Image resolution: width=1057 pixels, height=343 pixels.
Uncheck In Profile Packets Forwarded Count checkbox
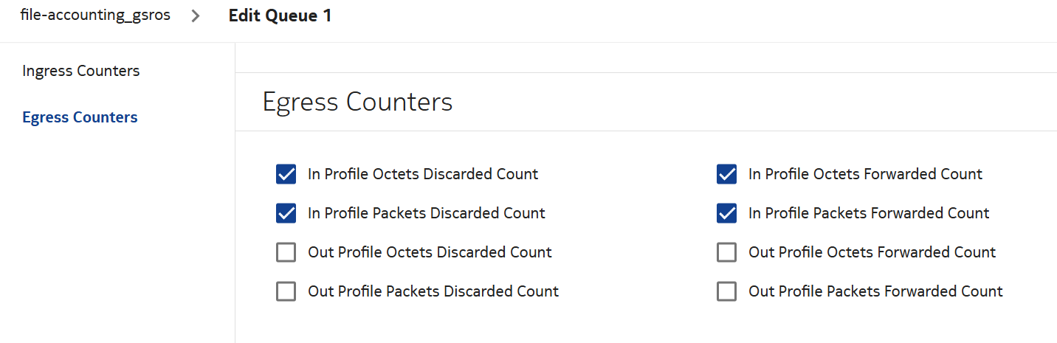pos(726,213)
